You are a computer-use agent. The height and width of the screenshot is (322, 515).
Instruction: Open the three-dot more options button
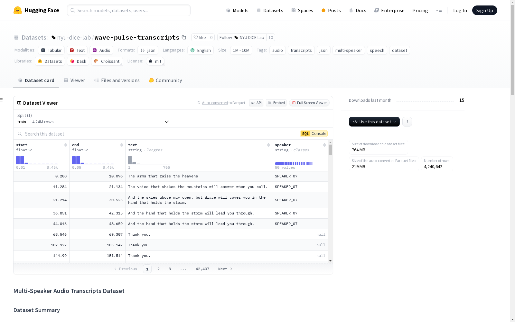pos(407,122)
